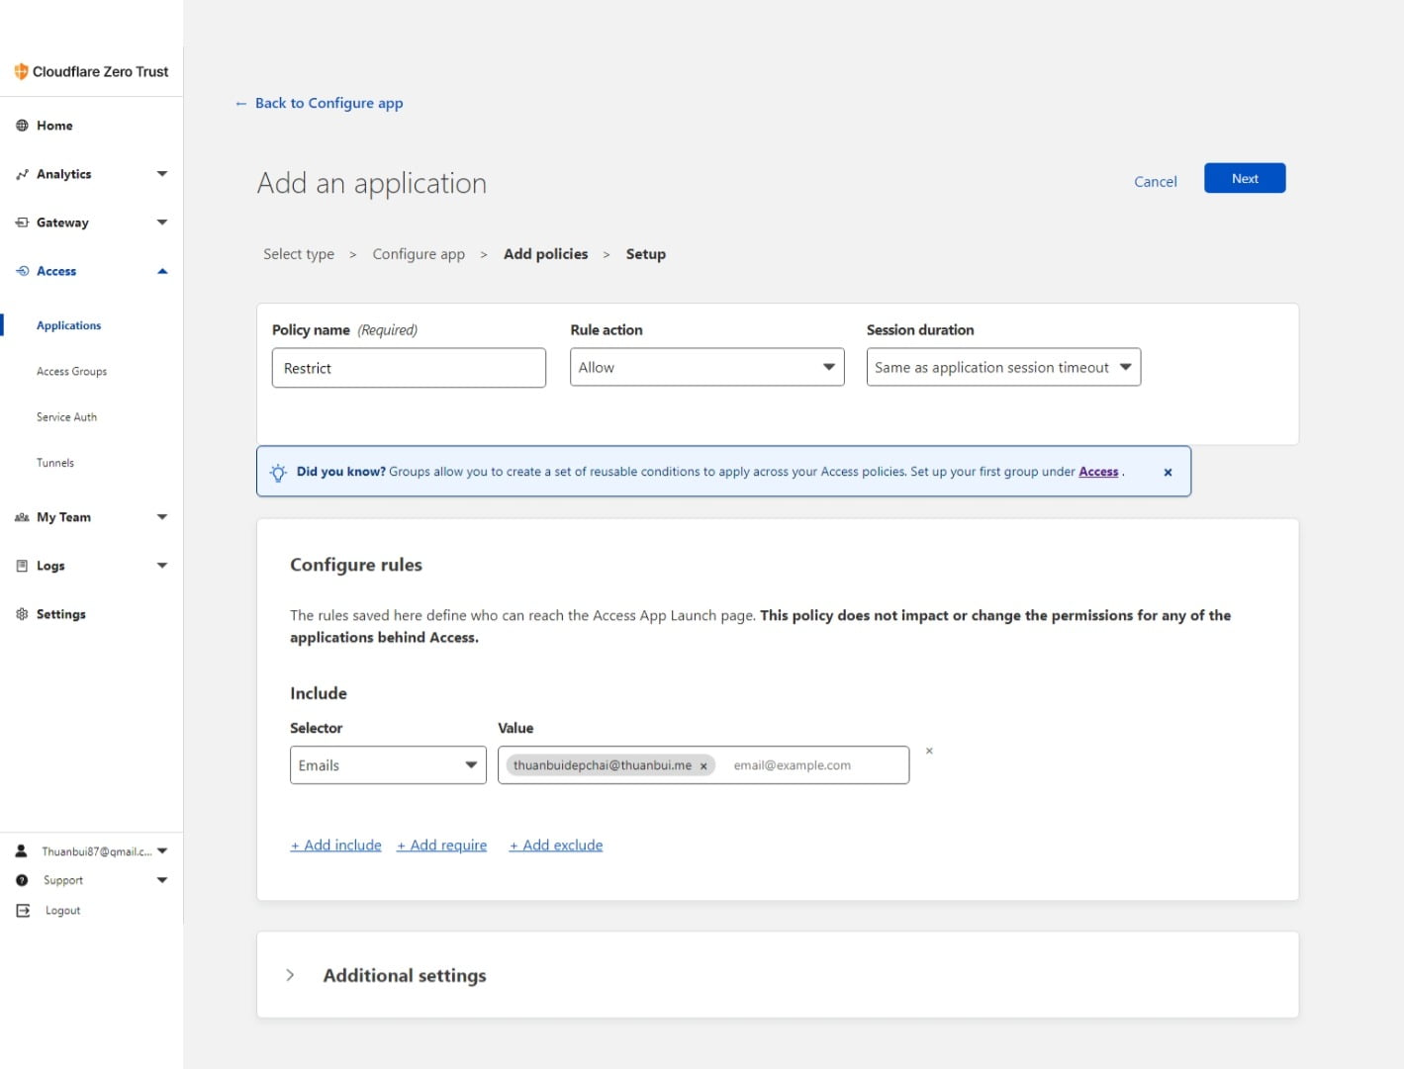The image size is (1404, 1069).
Task: Click the Settings gear icon
Action: [x=22, y=614]
